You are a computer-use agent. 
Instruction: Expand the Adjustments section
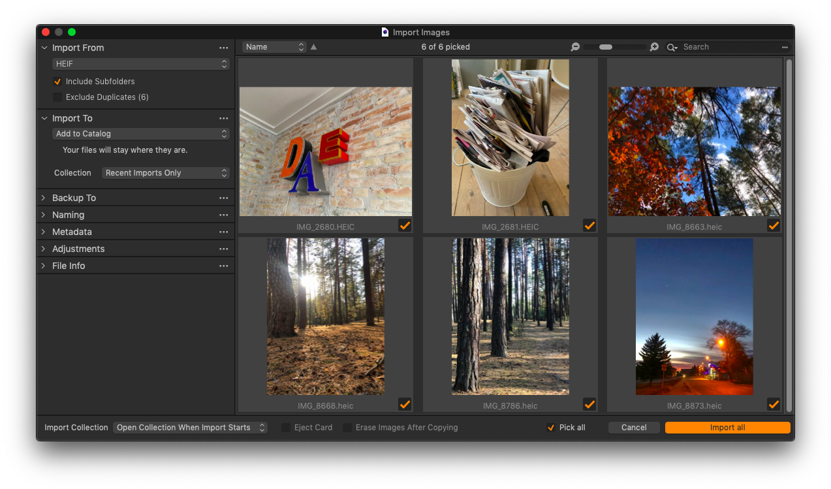click(x=44, y=249)
